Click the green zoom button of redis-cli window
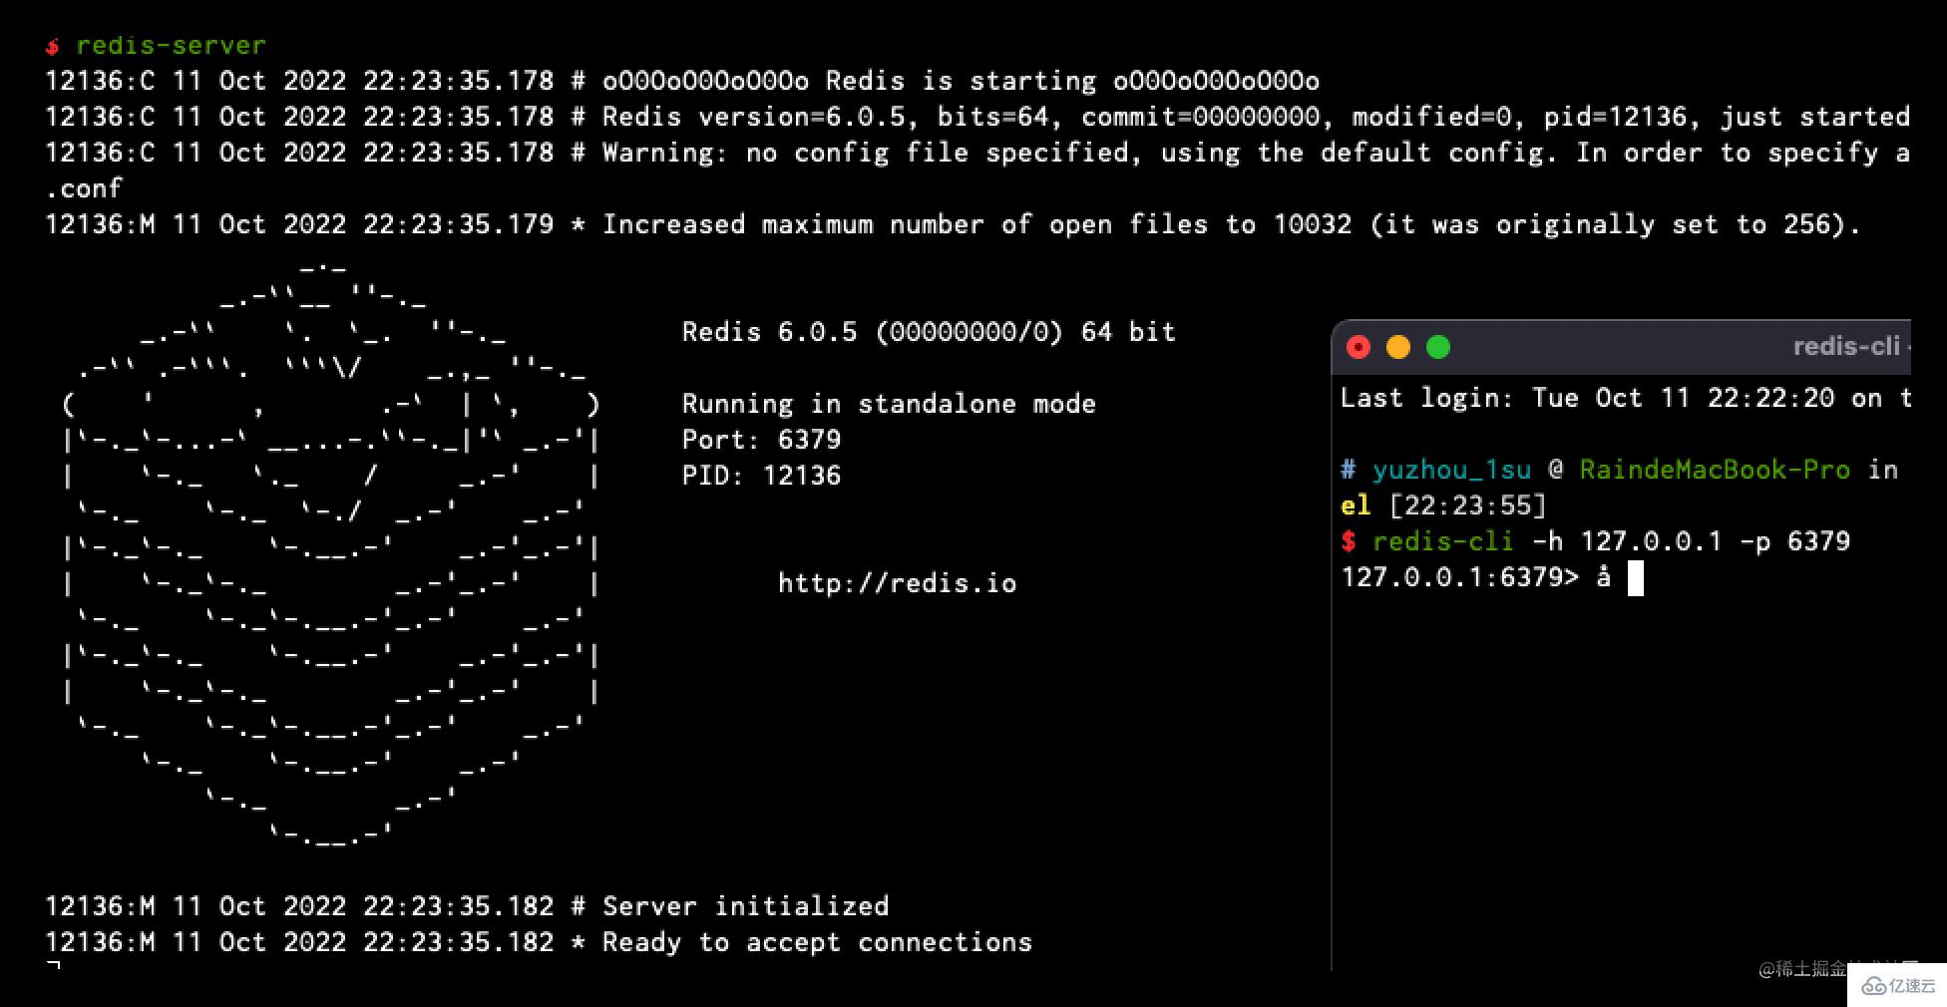This screenshot has width=1947, height=1007. [1438, 347]
